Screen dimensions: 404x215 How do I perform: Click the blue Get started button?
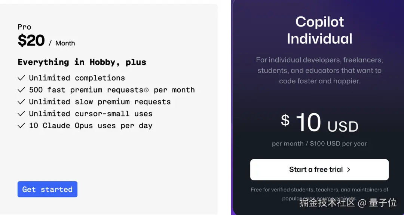(x=47, y=189)
